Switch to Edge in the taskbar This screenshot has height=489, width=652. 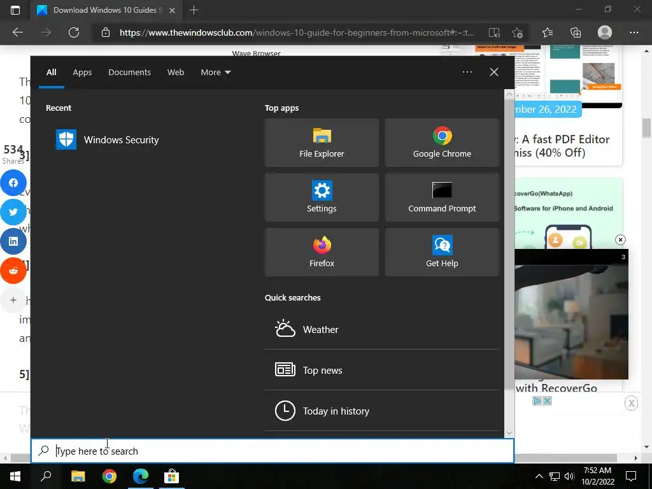pos(141,476)
